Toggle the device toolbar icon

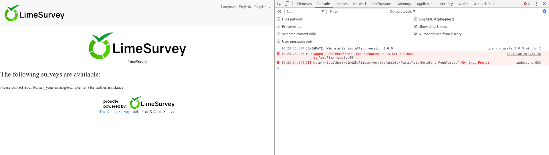(287, 4)
